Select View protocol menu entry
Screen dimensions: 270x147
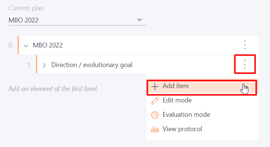[202, 129]
